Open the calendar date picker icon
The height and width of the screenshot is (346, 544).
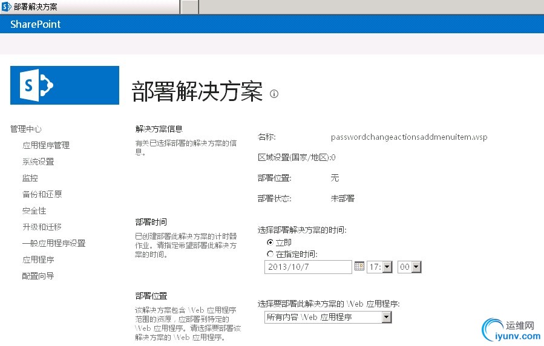(359, 266)
